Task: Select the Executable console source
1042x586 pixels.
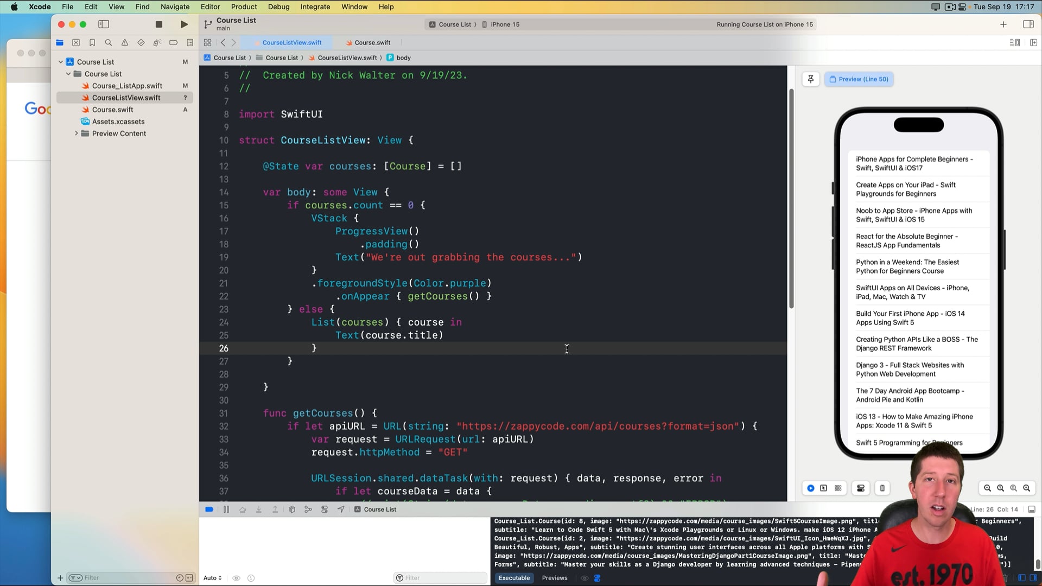Action: coord(514,578)
